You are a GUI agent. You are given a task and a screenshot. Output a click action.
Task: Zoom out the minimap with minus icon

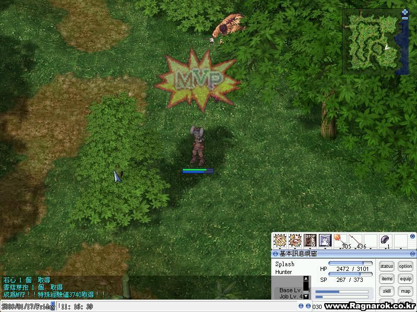(405, 18)
